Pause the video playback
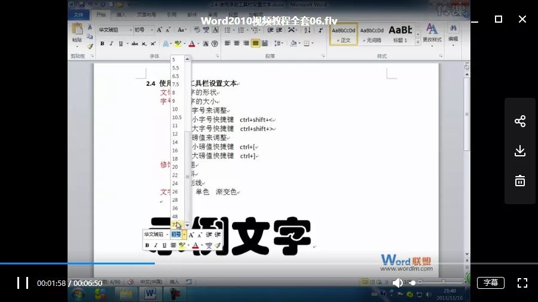538x302 pixels. pyautogui.click(x=22, y=283)
